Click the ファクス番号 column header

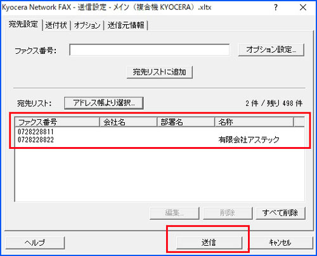(x=57, y=122)
